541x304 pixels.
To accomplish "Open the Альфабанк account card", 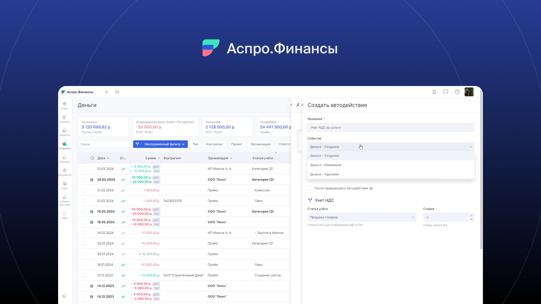I will pos(274,127).
